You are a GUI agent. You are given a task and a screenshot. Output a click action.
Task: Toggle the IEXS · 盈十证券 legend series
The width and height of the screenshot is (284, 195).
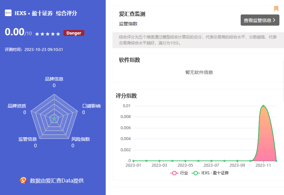point(210,173)
